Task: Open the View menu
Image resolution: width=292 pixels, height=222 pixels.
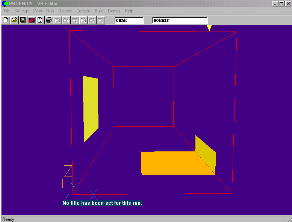Action: [x=37, y=11]
